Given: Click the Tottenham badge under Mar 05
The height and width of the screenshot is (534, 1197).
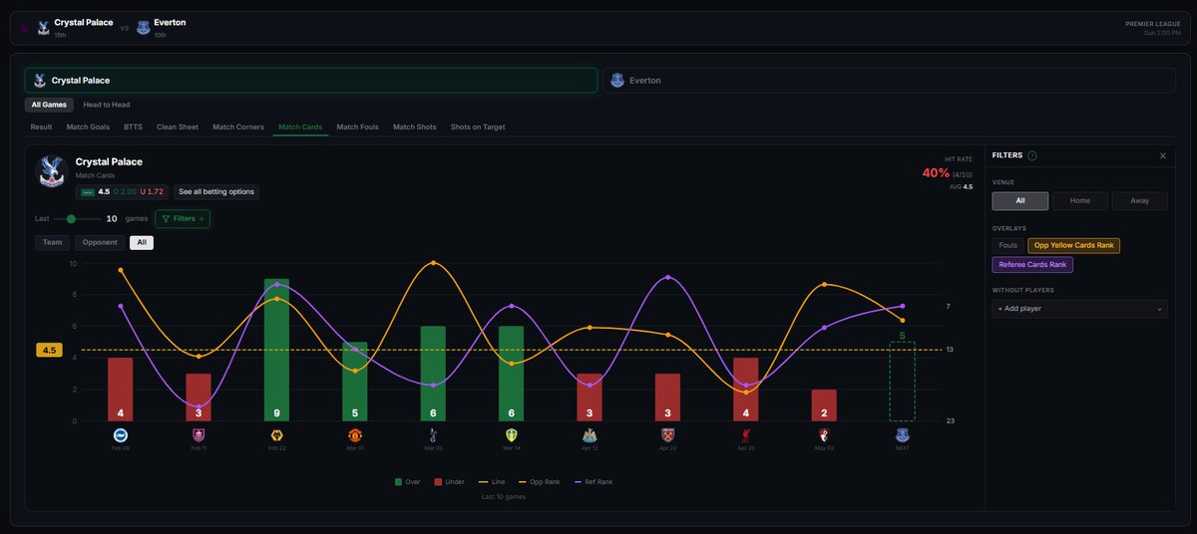Looking at the screenshot, I should pos(433,435).
